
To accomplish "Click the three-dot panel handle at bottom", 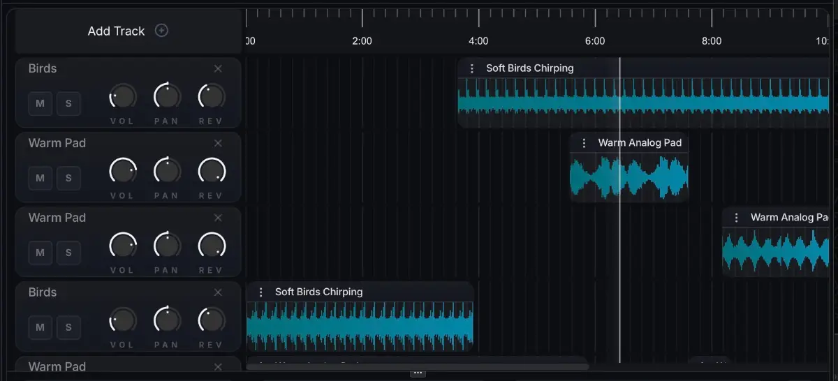I will [x=418, y=373].
